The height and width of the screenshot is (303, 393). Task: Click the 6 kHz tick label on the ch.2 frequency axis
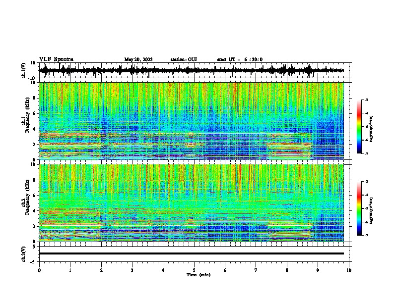[35, 195]
